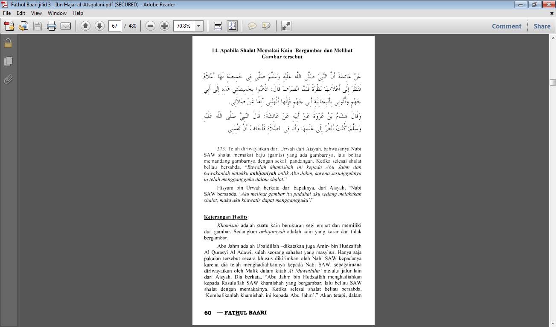Open the page thumbnails panel

tap(8, 61)
